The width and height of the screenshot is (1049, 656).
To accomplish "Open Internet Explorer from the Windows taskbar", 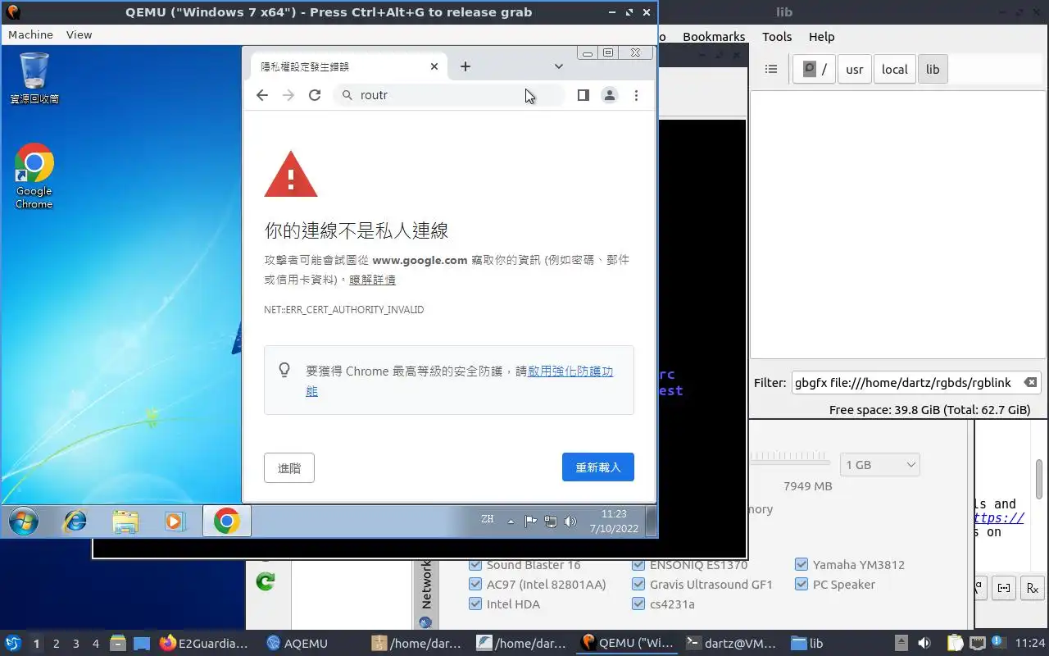I will pyautogui.click(x=75, y=522).
